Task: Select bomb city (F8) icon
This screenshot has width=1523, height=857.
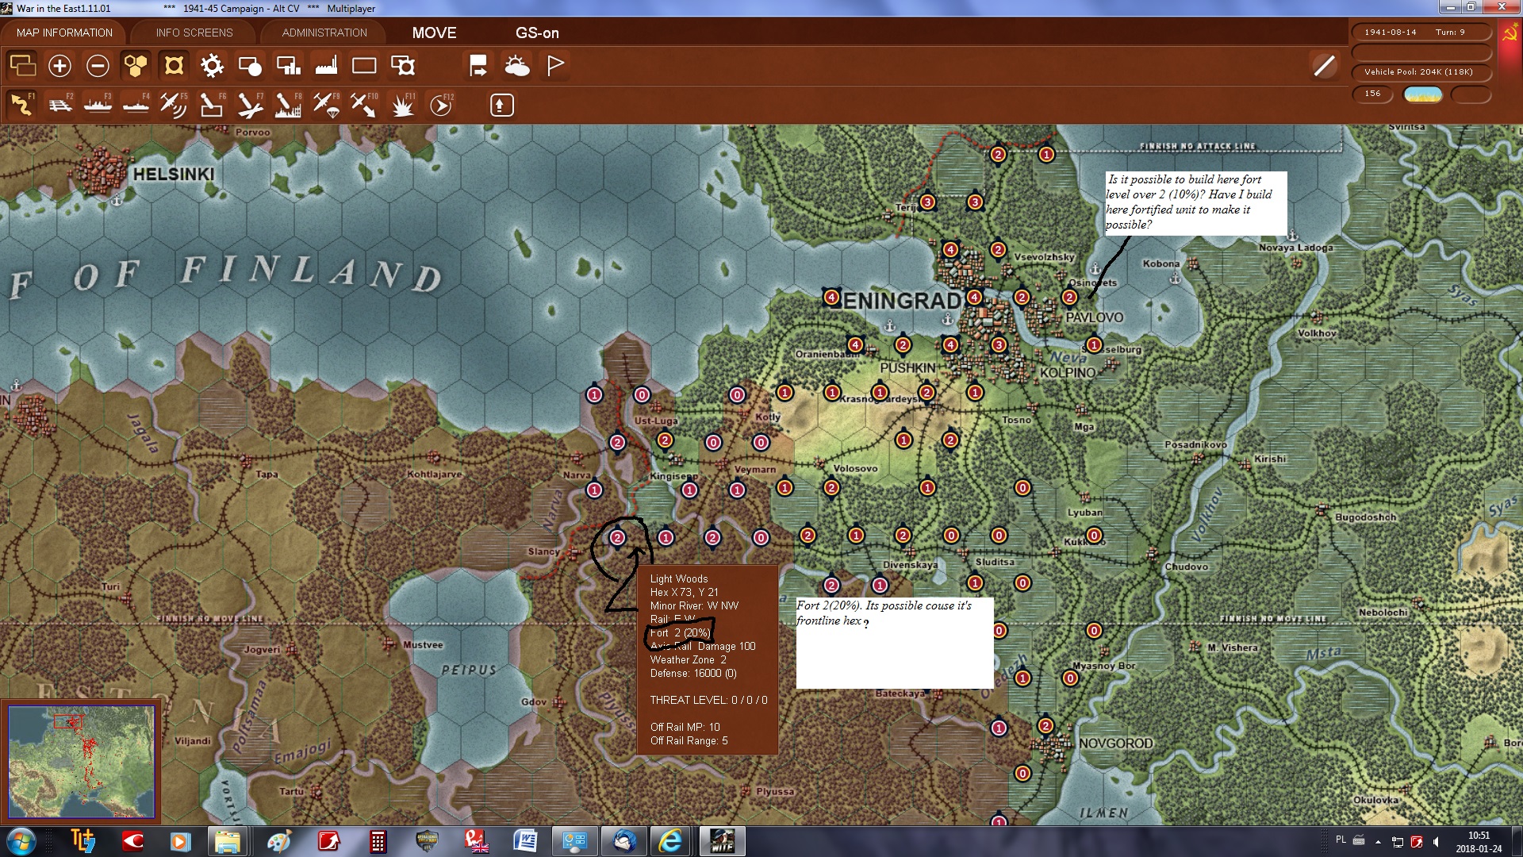Action: pos(288,105)
